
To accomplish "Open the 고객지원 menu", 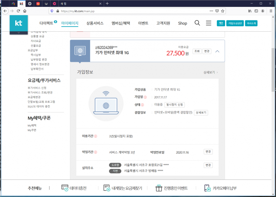I will 163,23.
